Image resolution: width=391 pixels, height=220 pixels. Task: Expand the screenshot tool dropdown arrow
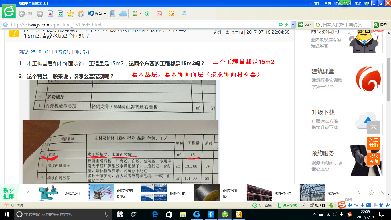(177, 13)
